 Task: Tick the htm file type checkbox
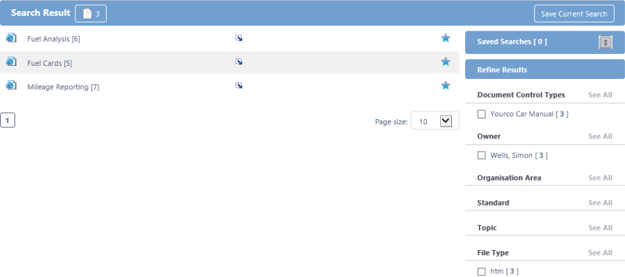tap(482, 272)
